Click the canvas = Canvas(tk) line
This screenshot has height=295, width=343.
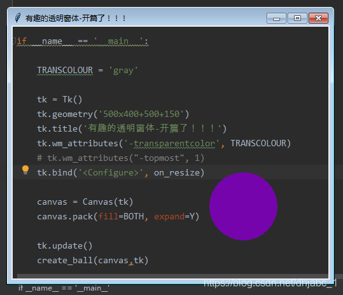tap(85, 202)
